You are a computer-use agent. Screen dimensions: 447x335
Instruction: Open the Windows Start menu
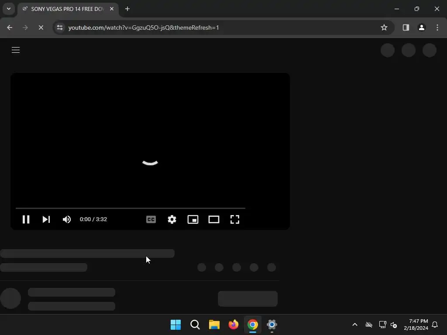click(x=175, y=325)
